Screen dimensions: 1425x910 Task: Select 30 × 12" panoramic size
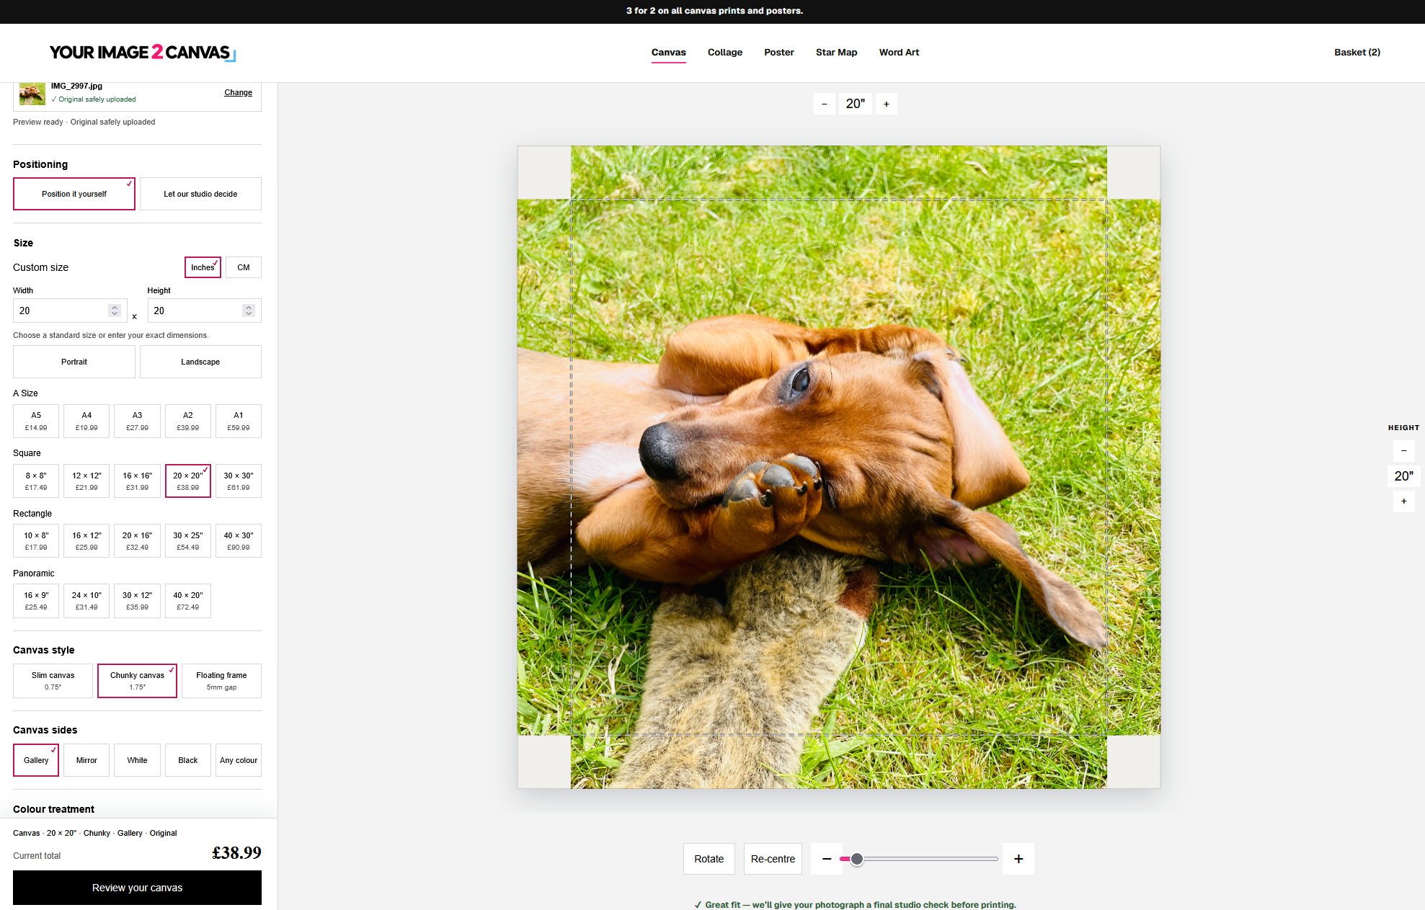click(x=137, y=601)
